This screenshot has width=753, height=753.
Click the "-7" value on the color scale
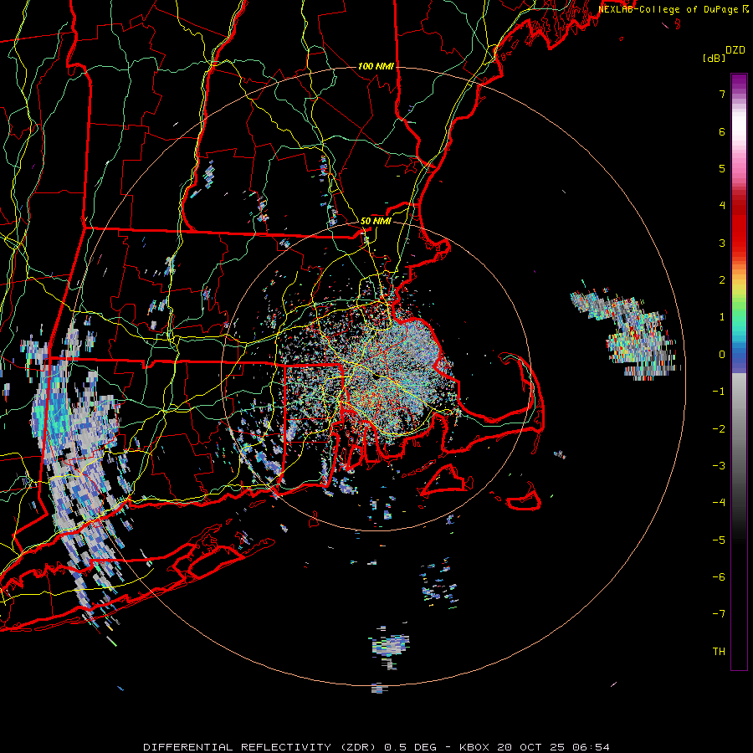tap(719, 614)
